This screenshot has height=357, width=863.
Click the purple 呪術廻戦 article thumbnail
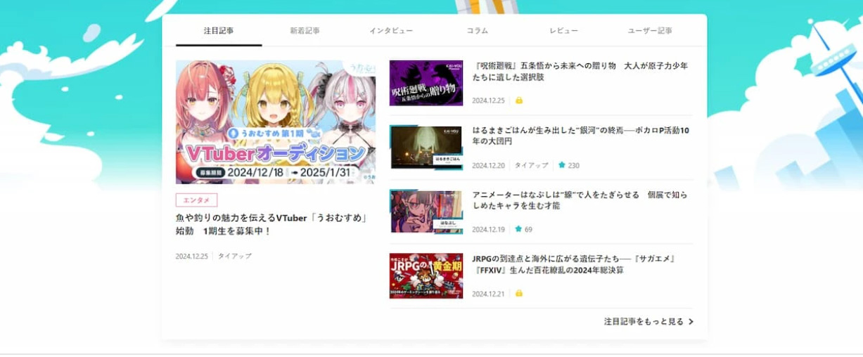(x=426, y=83)
